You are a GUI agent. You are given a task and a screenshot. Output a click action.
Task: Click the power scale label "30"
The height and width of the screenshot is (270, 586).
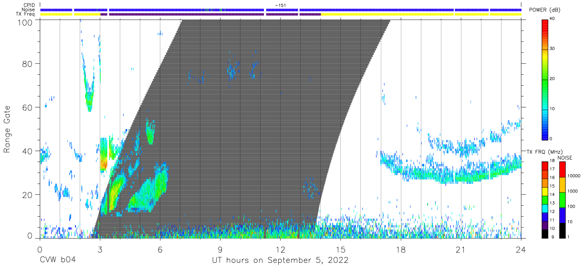click(x=553, y=49)
